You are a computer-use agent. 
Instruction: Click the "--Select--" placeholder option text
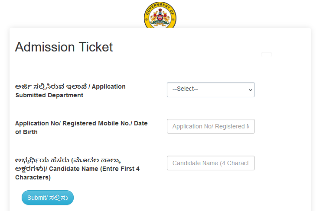[186, 89]
